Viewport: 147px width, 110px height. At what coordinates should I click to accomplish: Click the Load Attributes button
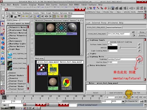[x=116, y=93]
